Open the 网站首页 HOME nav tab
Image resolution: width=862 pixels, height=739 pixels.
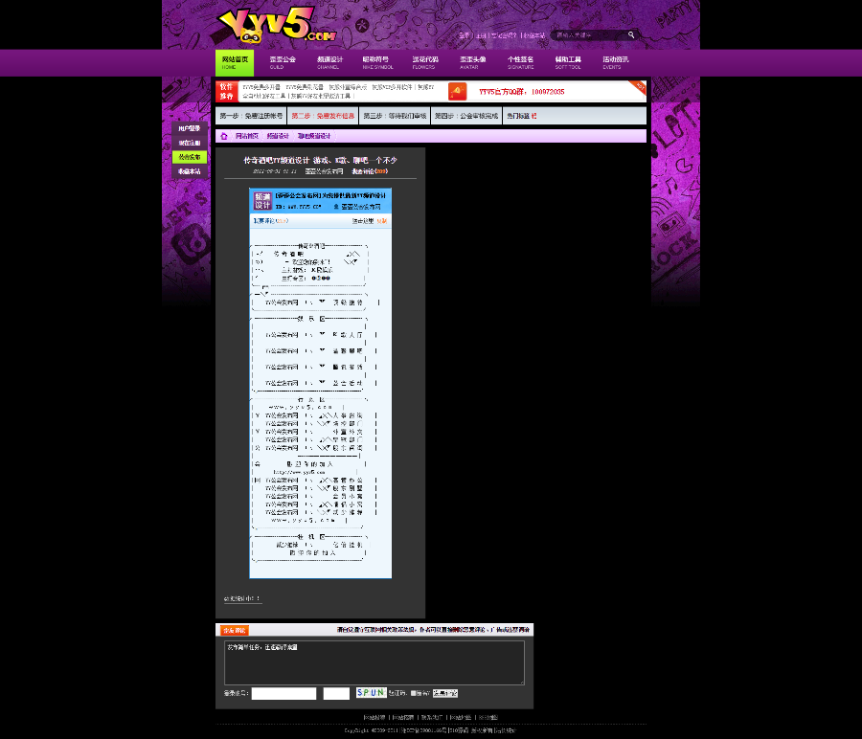pos(235,62)
